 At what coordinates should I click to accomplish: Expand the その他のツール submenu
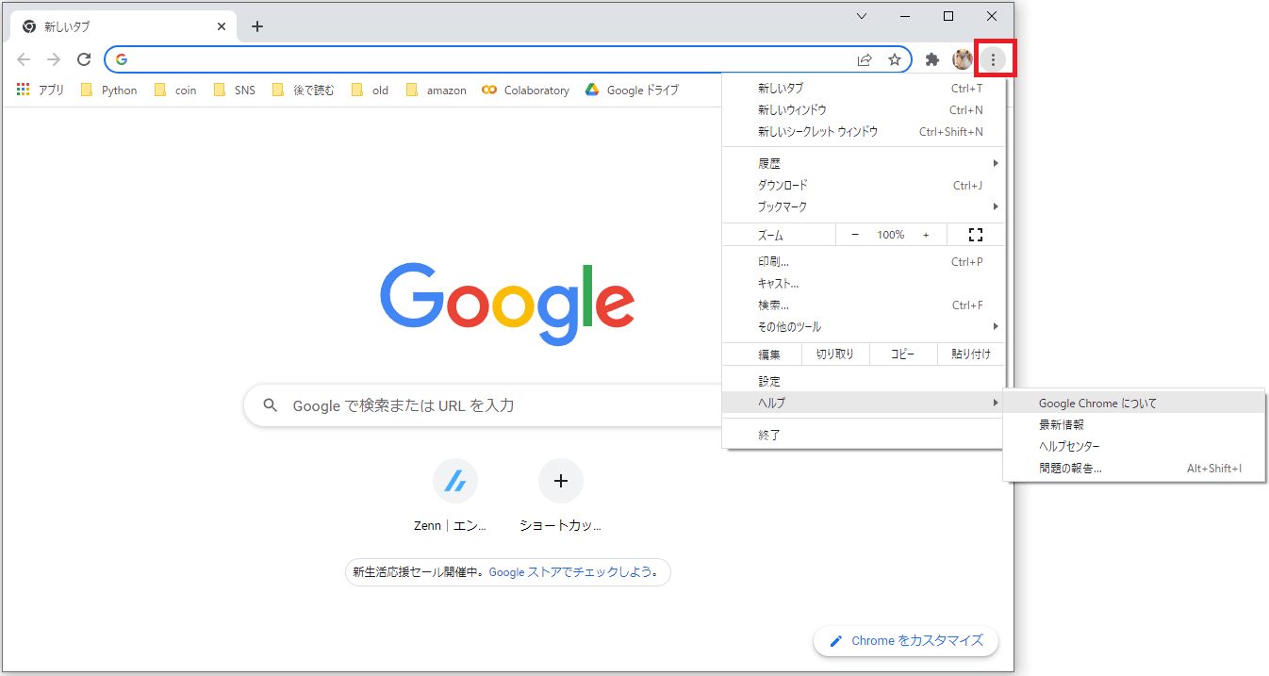tap(864, 327)
